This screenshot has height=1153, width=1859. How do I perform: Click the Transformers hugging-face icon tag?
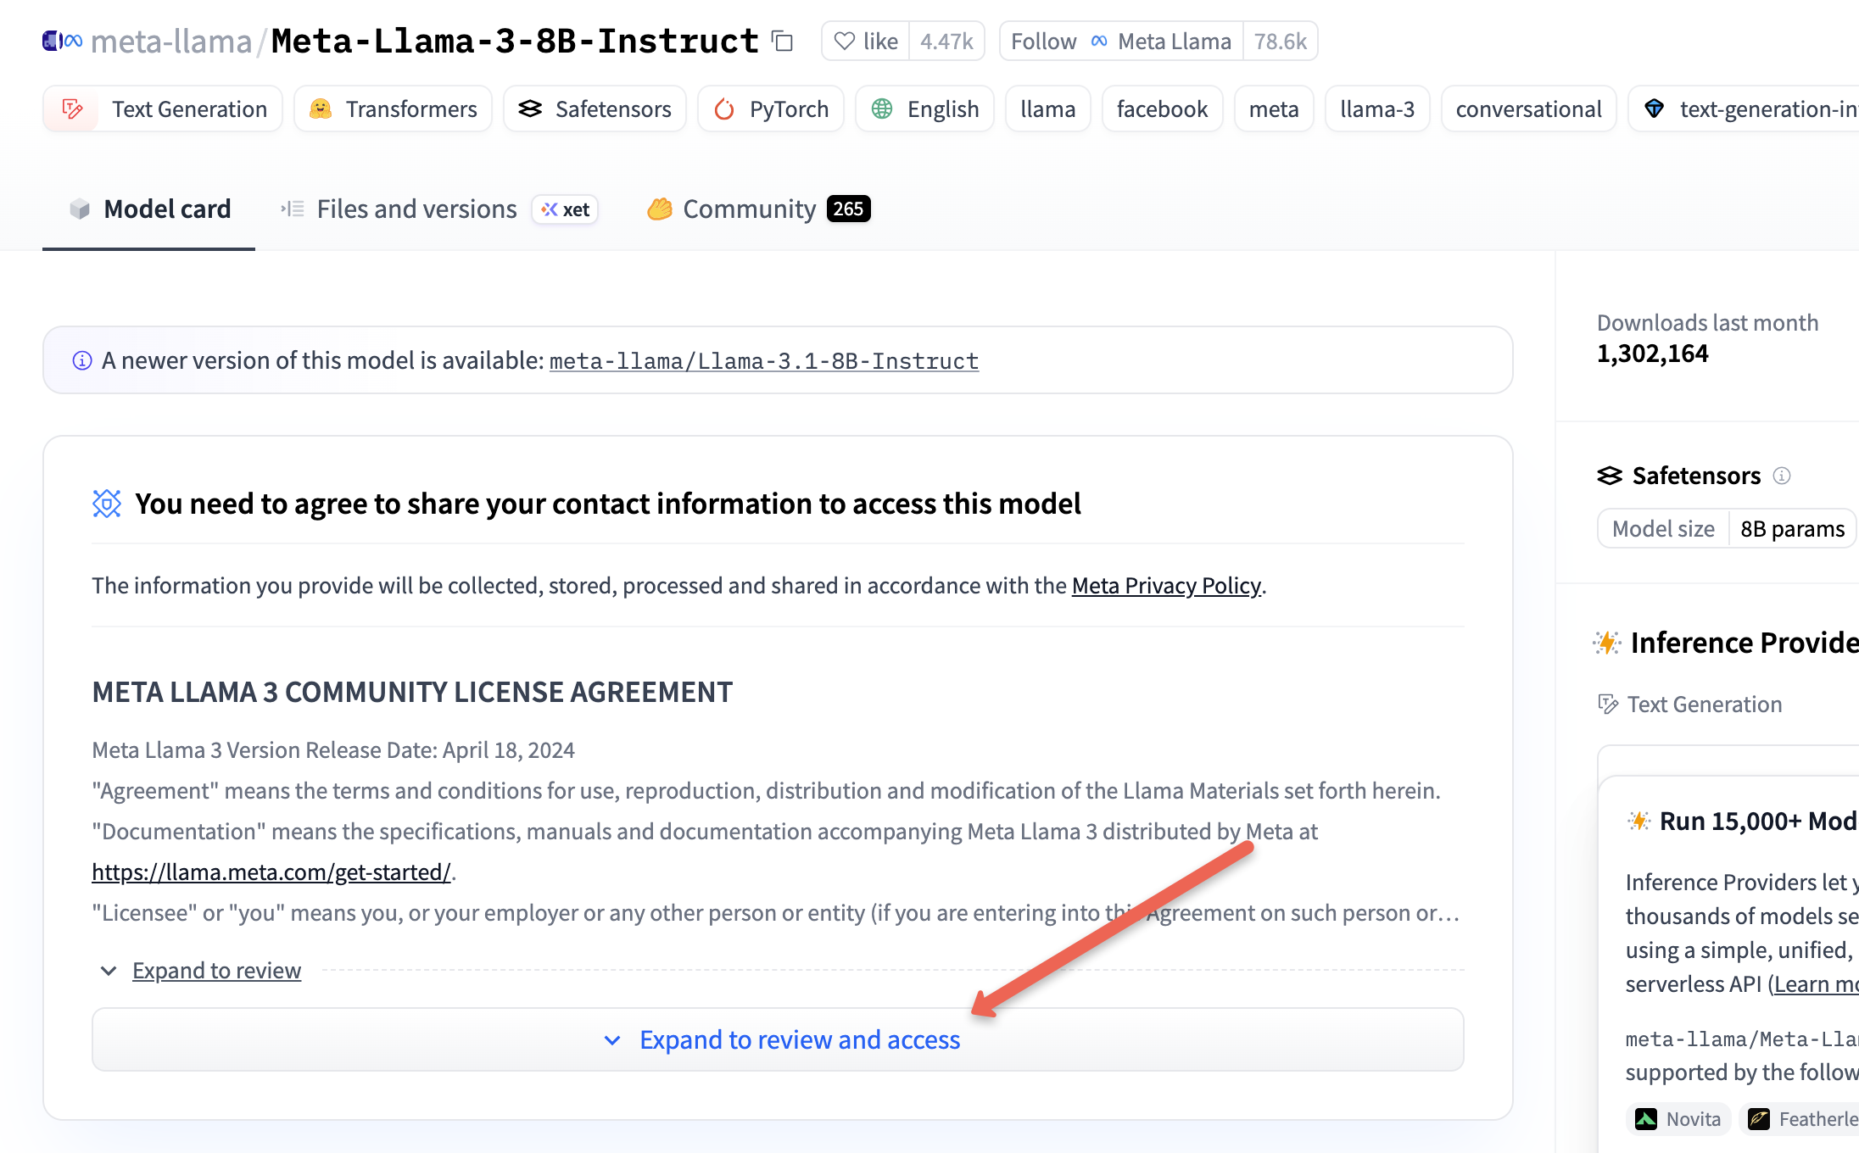coord(320,109)
